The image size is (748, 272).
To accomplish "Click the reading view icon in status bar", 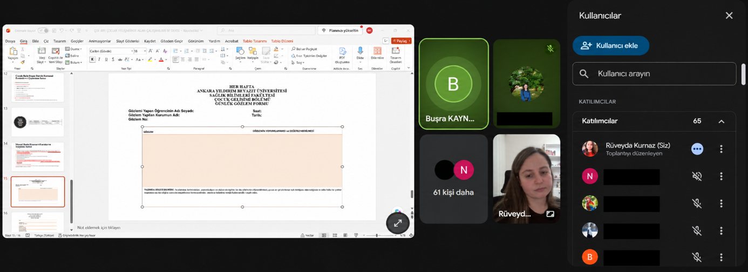I will pos(345,235).
